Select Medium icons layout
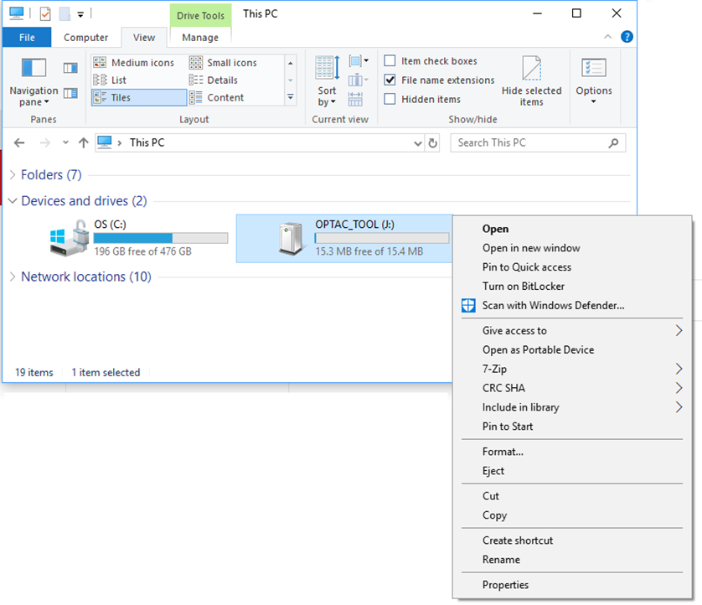Viewport: 702px width, 605px height. (133, 63)
